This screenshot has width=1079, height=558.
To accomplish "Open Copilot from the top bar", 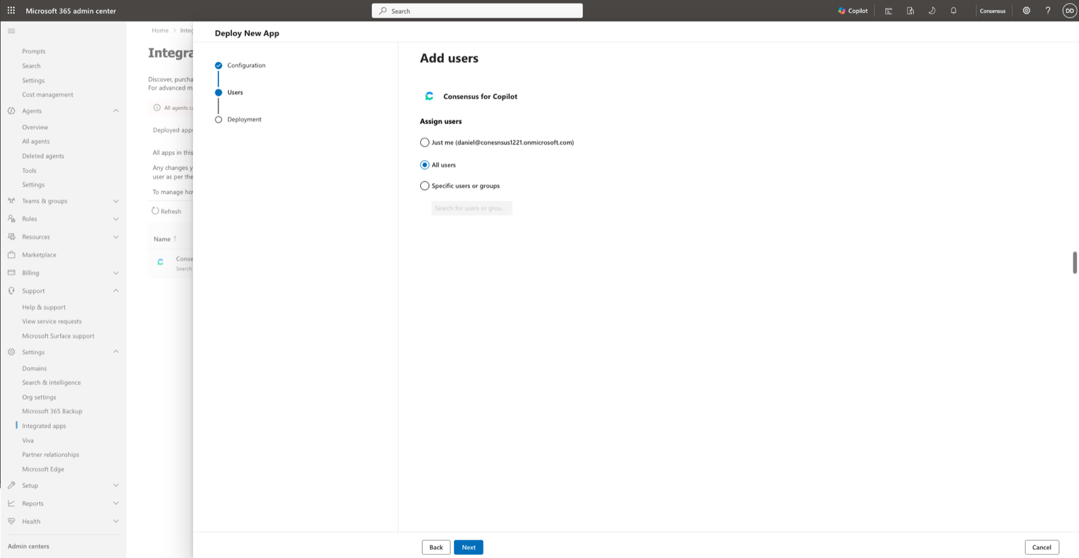I will click(x=853, y=11).
